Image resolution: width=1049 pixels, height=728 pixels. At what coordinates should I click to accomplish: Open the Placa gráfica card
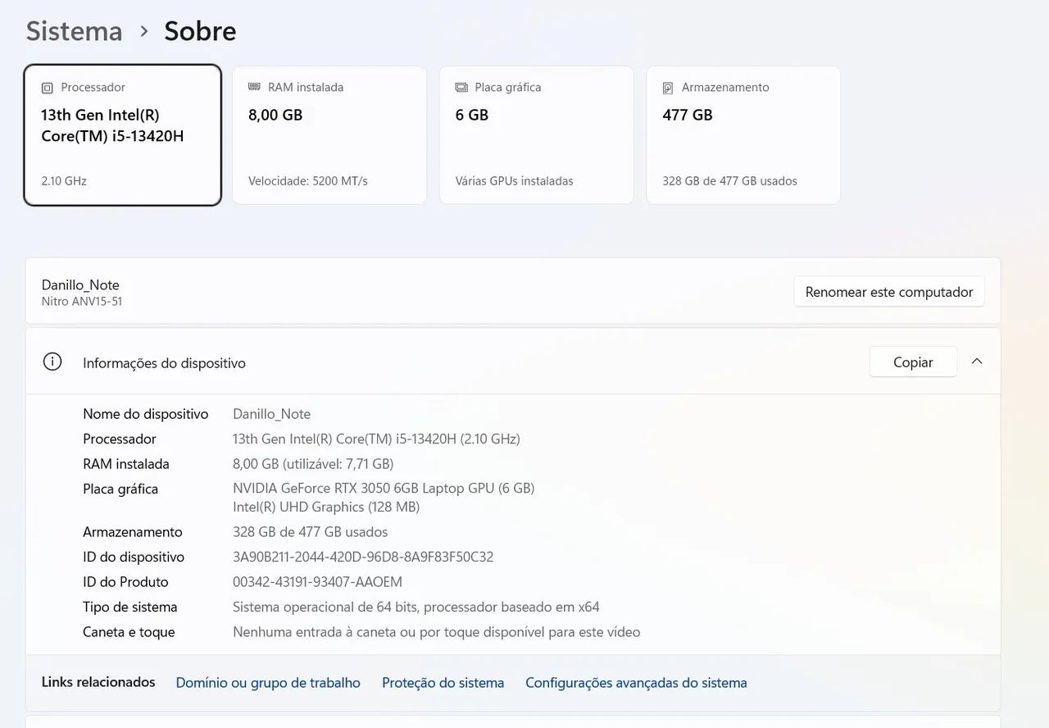pyautogui.click(x=537, y=134)
